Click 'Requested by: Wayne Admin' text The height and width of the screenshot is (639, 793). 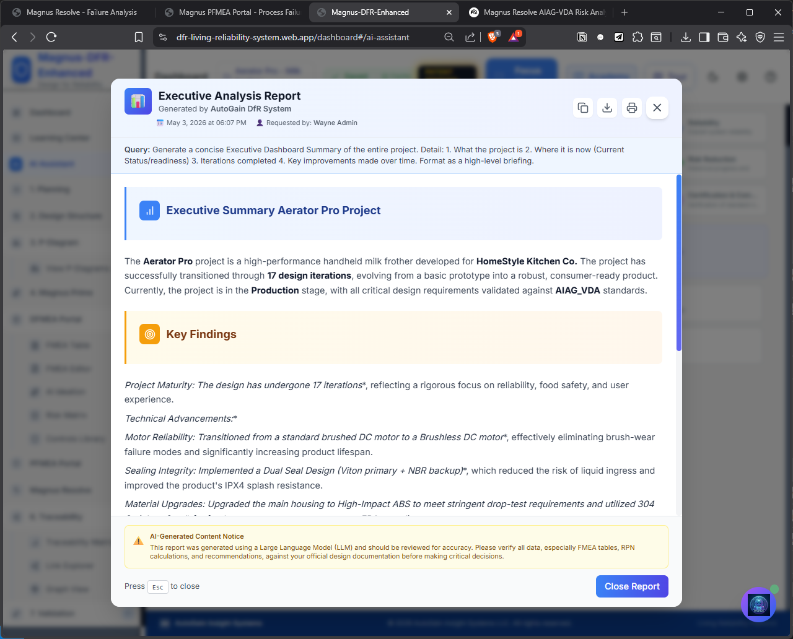(x=312, y=123)
